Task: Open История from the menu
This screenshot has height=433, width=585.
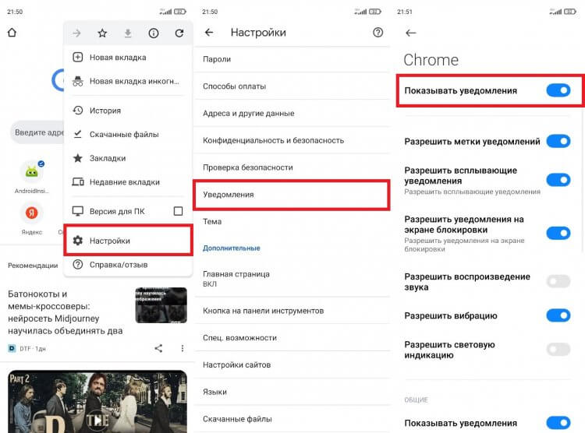Action: [x=129, y=111]
